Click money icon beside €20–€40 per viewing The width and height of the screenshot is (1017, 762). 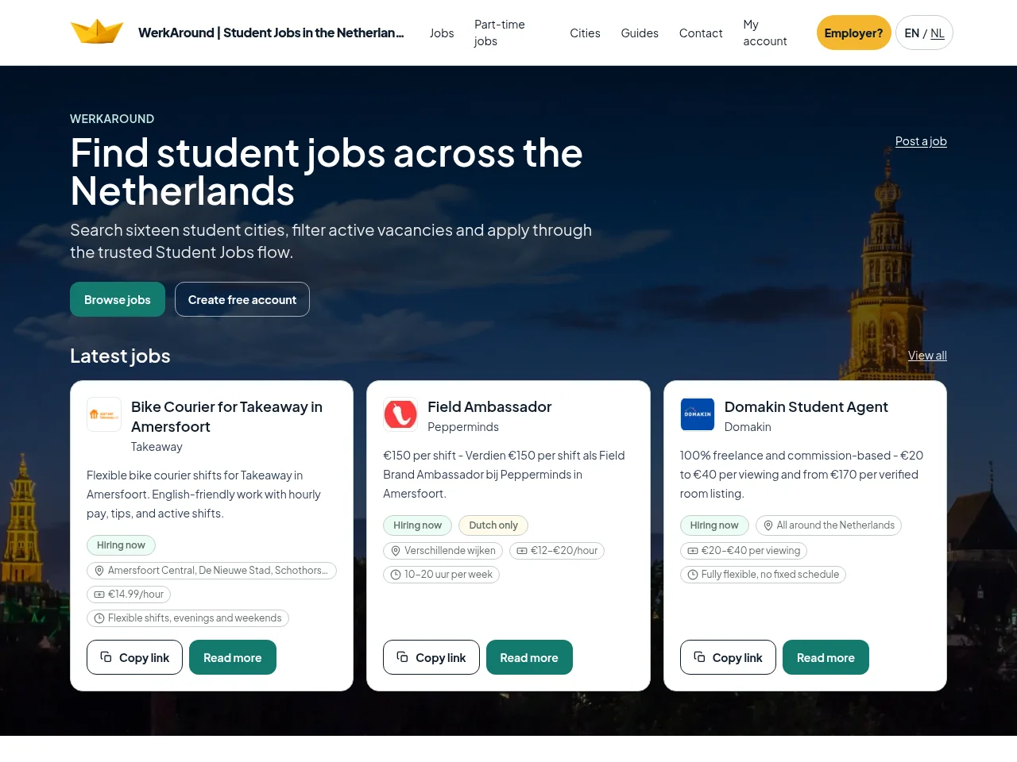tap(693, 551)
